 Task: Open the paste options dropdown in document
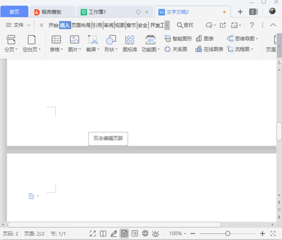click(x=38, y=196)
